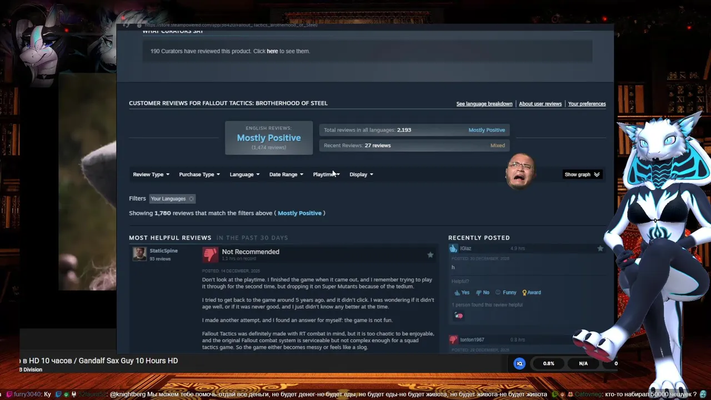The height and width of the screenshot is (400, 711).
Task: Vote No on IGlaz's review
Action: pyautogui.click(x=482, y=292)
